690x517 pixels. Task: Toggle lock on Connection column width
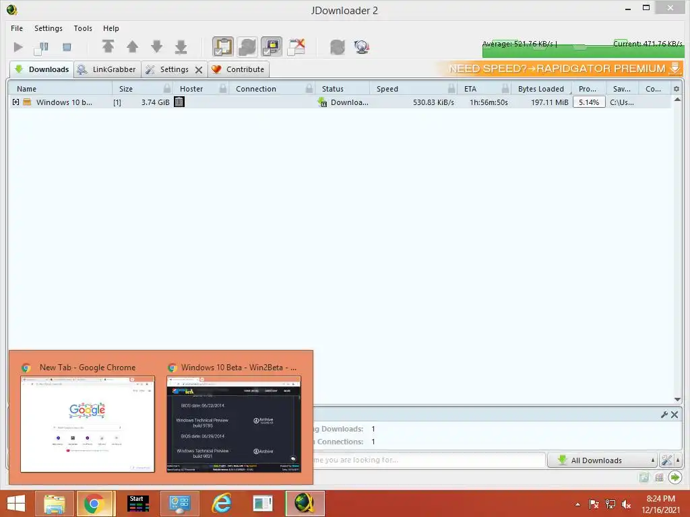pyautogui.click(x=309, y=89)
